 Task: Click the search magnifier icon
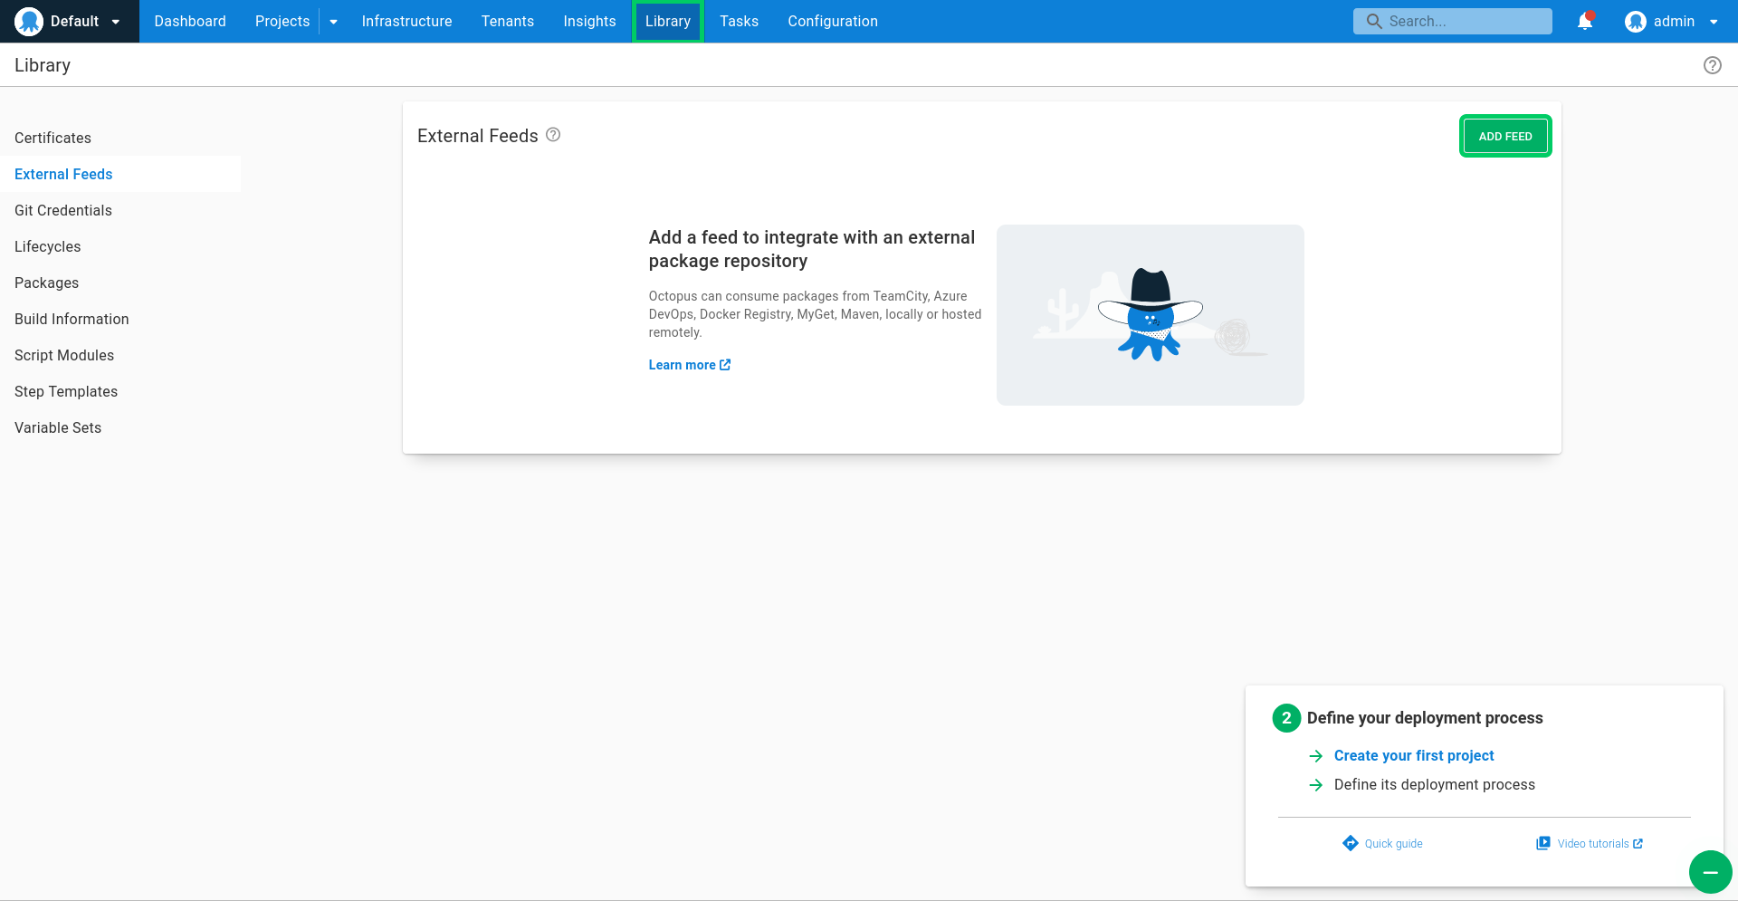tap(1374, 21)
